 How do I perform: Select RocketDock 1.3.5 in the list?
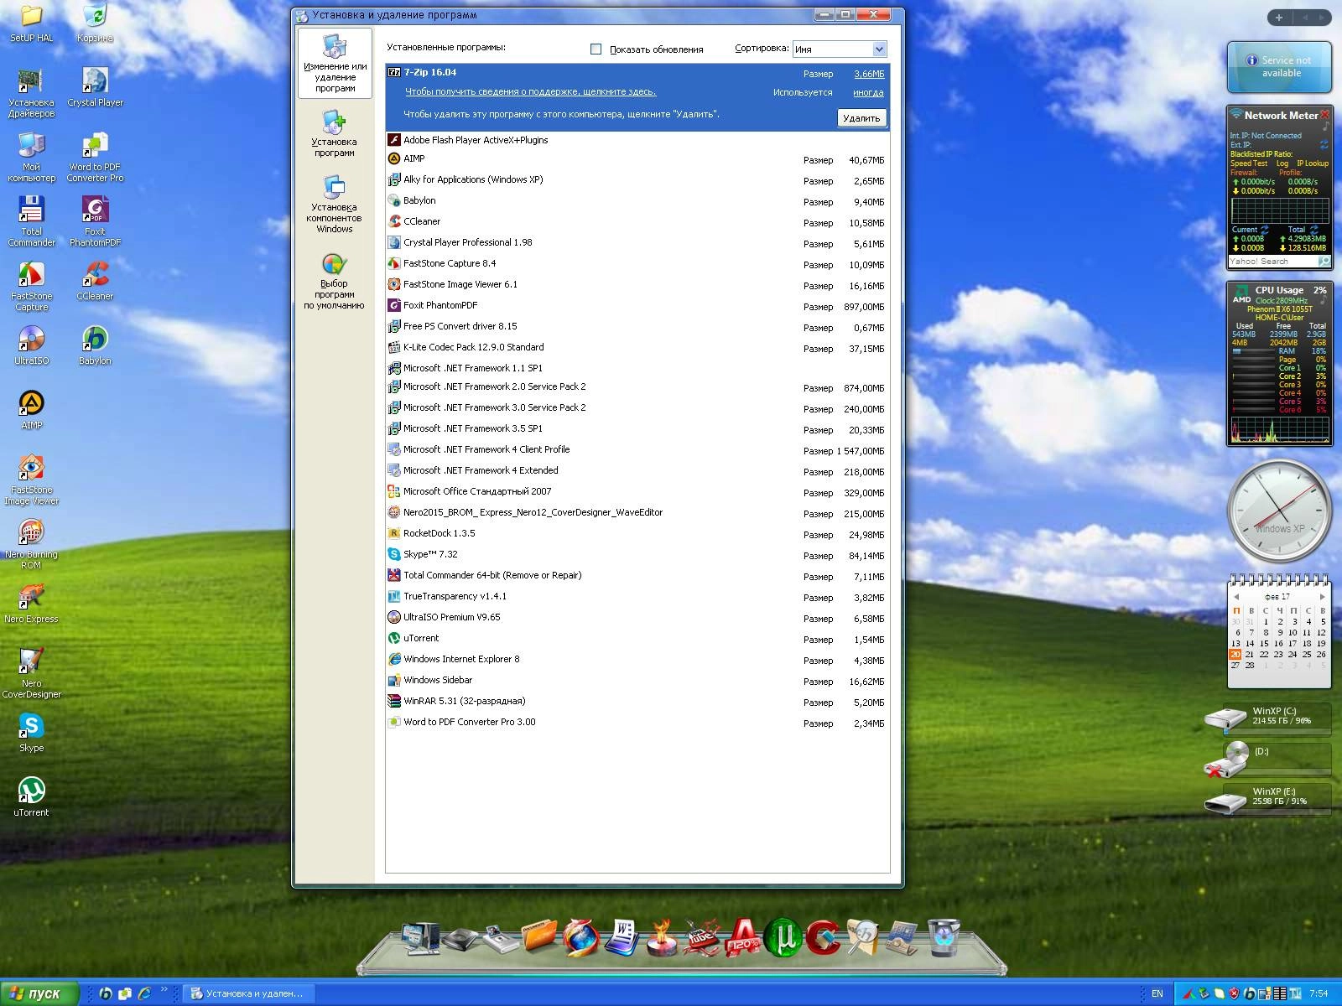coord(637,534)
